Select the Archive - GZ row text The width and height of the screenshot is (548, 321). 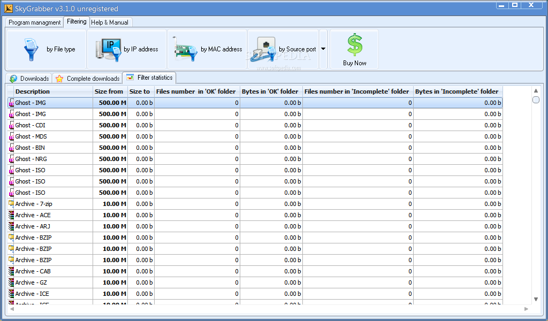[31, 282]
